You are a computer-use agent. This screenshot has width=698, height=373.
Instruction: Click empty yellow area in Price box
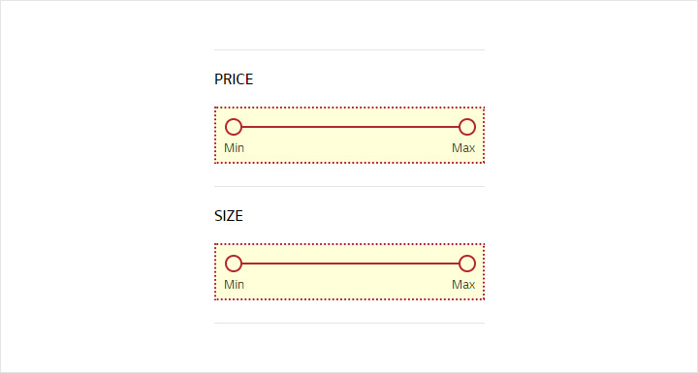[x=349, y=149]
